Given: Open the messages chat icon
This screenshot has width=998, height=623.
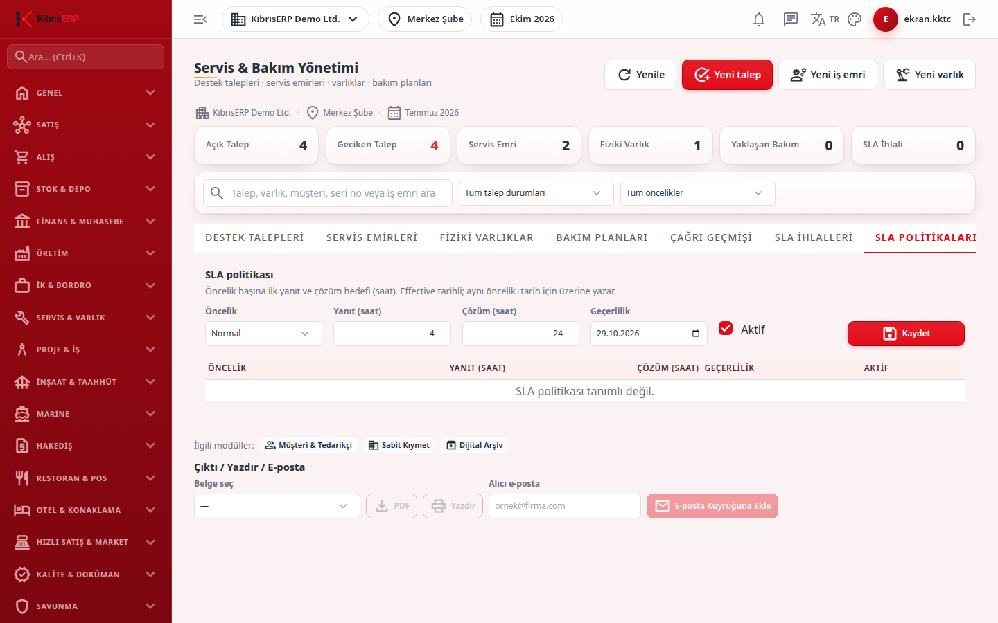Looking at the screenshot, I should point(791,19).
